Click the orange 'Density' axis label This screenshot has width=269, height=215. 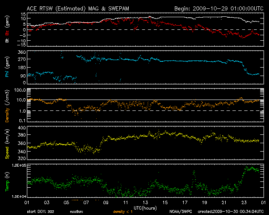(7, 115)
